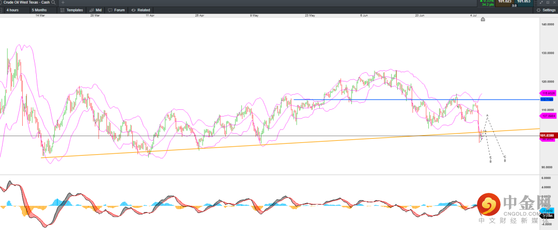Click the Mid candlestick chart icon
Screen dimensions: 558x230
click(x=92, y=10)
